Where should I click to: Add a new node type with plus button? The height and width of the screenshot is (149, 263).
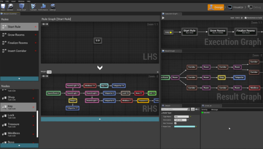(19, 145)
